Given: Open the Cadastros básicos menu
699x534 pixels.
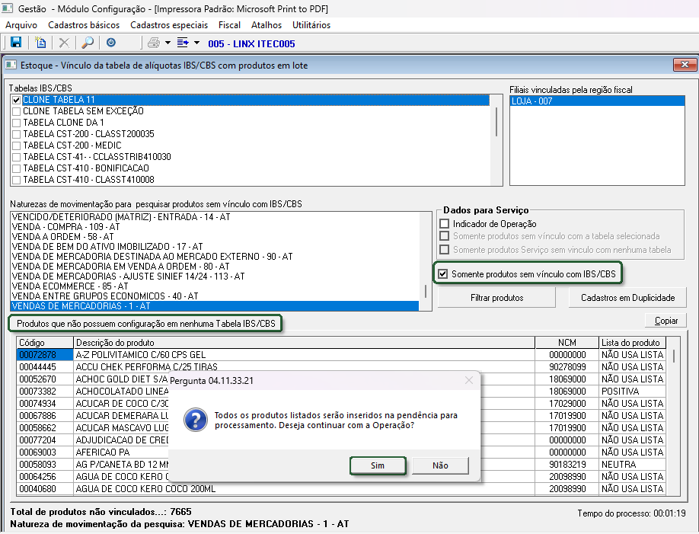Looking at the screenshot, I should [x=84, y=25].
